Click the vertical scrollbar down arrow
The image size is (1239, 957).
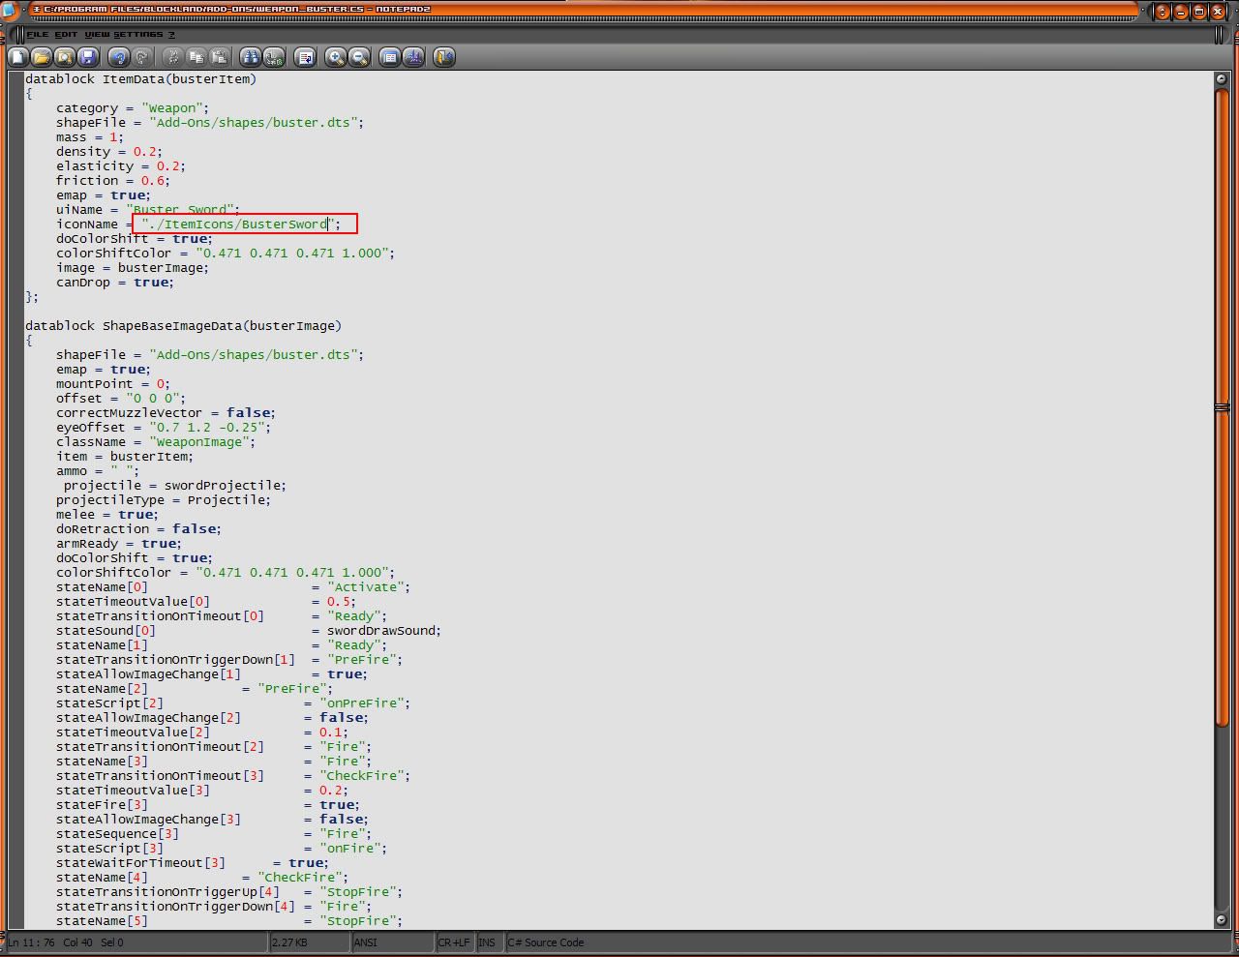[x=1222, y=920]
